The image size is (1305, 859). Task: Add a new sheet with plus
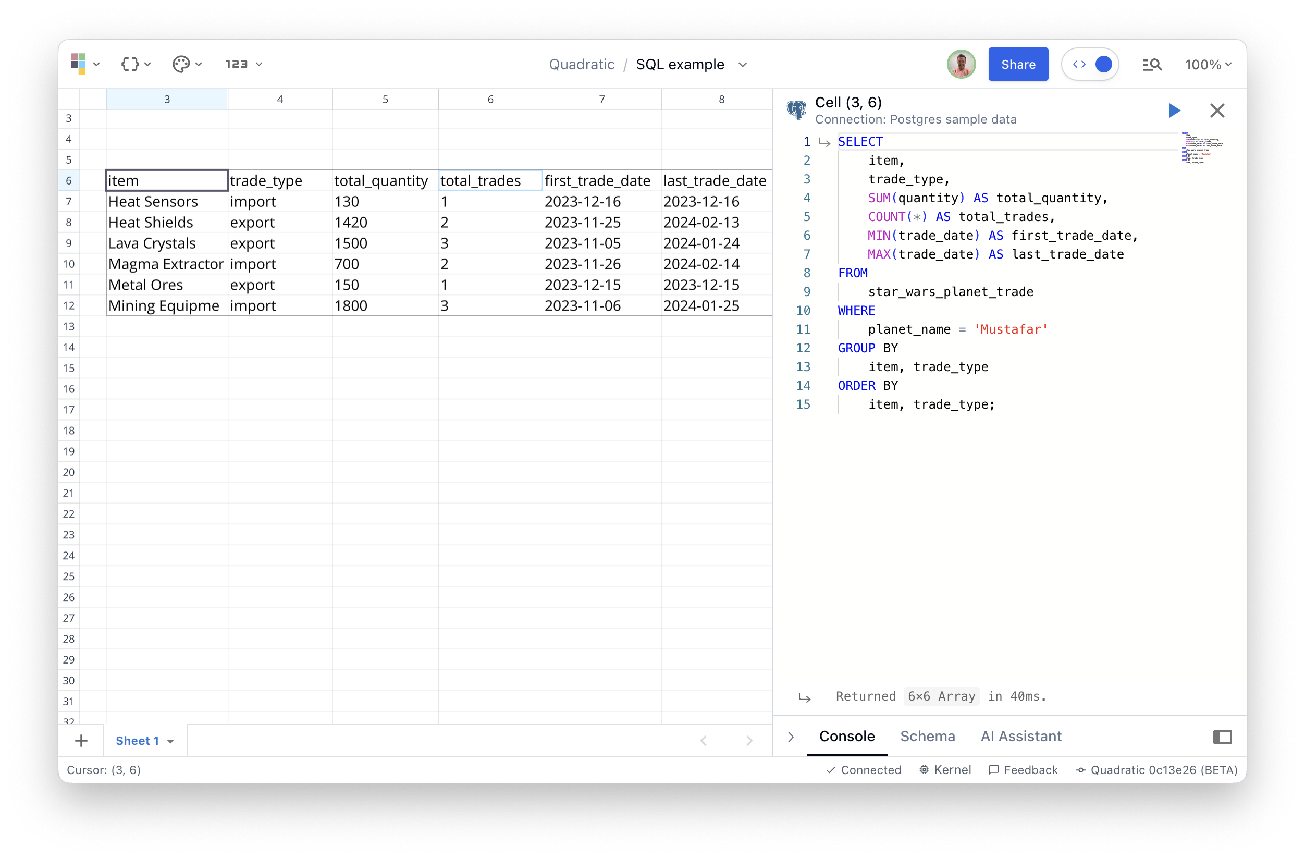coord(81,741)
